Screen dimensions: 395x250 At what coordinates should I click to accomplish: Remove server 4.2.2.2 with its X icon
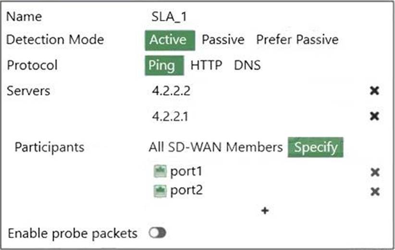point(375,91)
